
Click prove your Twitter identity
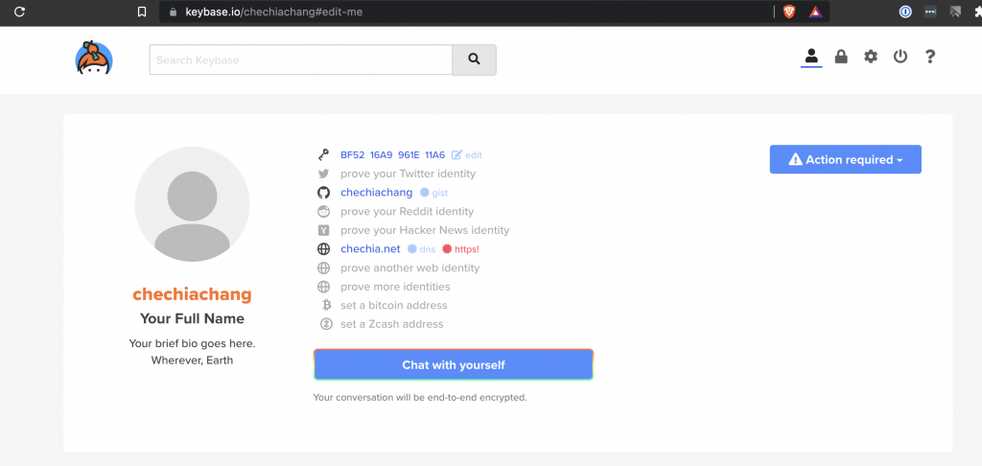click(408, 174)
